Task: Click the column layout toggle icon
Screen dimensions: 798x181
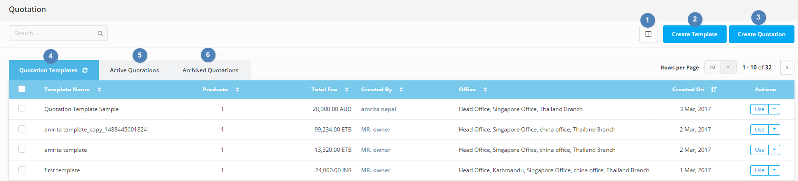Action: click(x=648, y=34)
